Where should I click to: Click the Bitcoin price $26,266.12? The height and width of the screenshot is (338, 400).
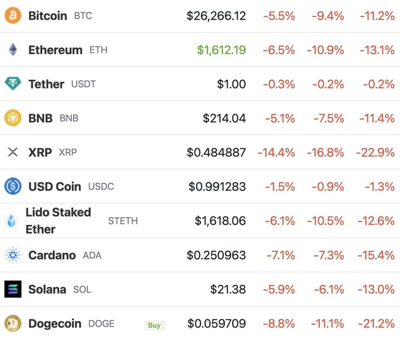[216, 16]
